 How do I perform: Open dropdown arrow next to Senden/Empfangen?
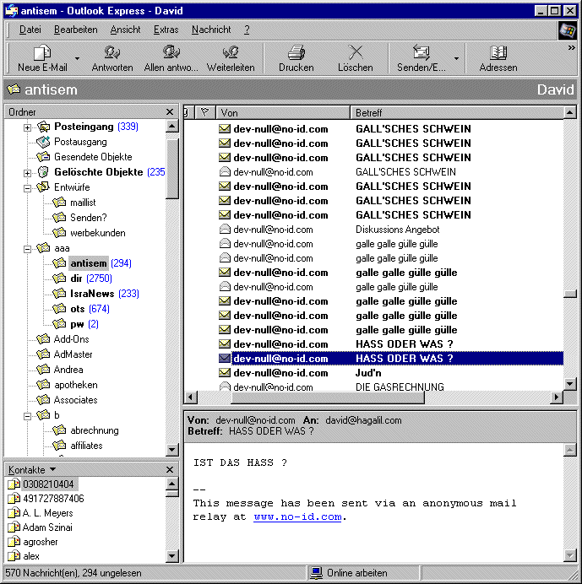tap(457, 59)
